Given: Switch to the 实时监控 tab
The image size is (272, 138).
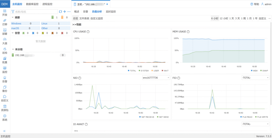Looking at the screenshot, I should click(111, 12).
